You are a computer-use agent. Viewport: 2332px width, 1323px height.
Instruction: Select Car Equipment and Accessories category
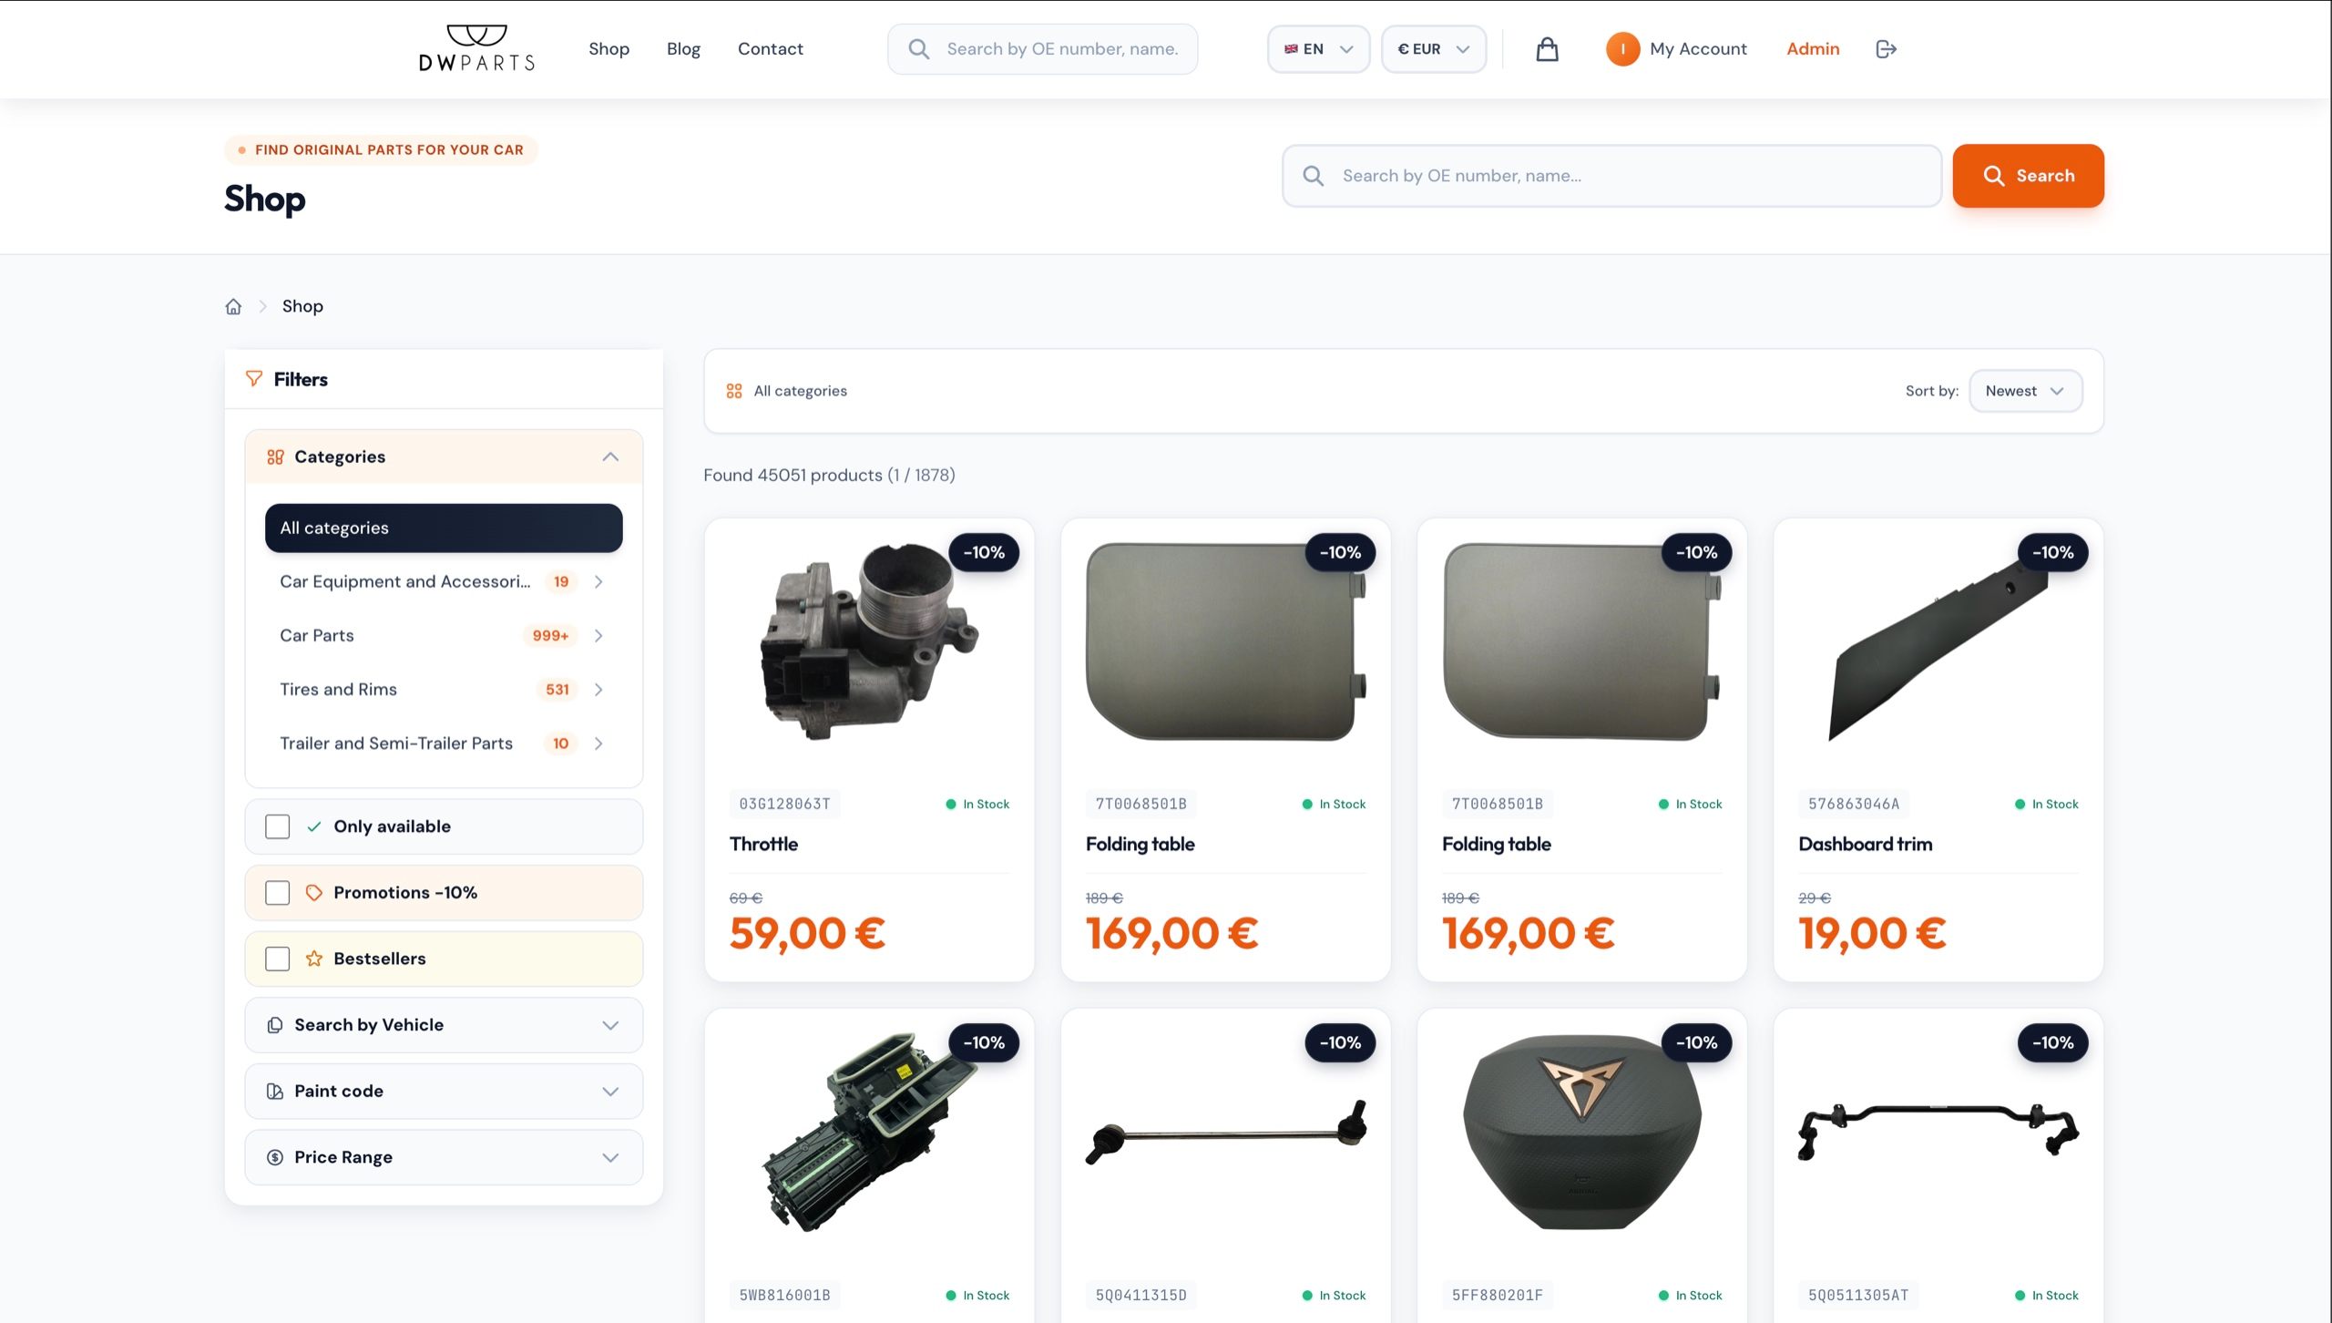[404, 581]
